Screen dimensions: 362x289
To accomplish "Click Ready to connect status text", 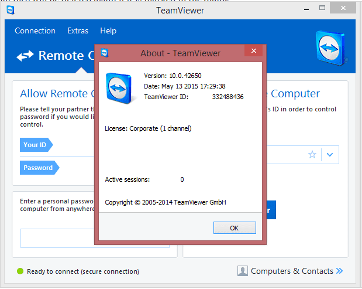I will coord(83,271).
